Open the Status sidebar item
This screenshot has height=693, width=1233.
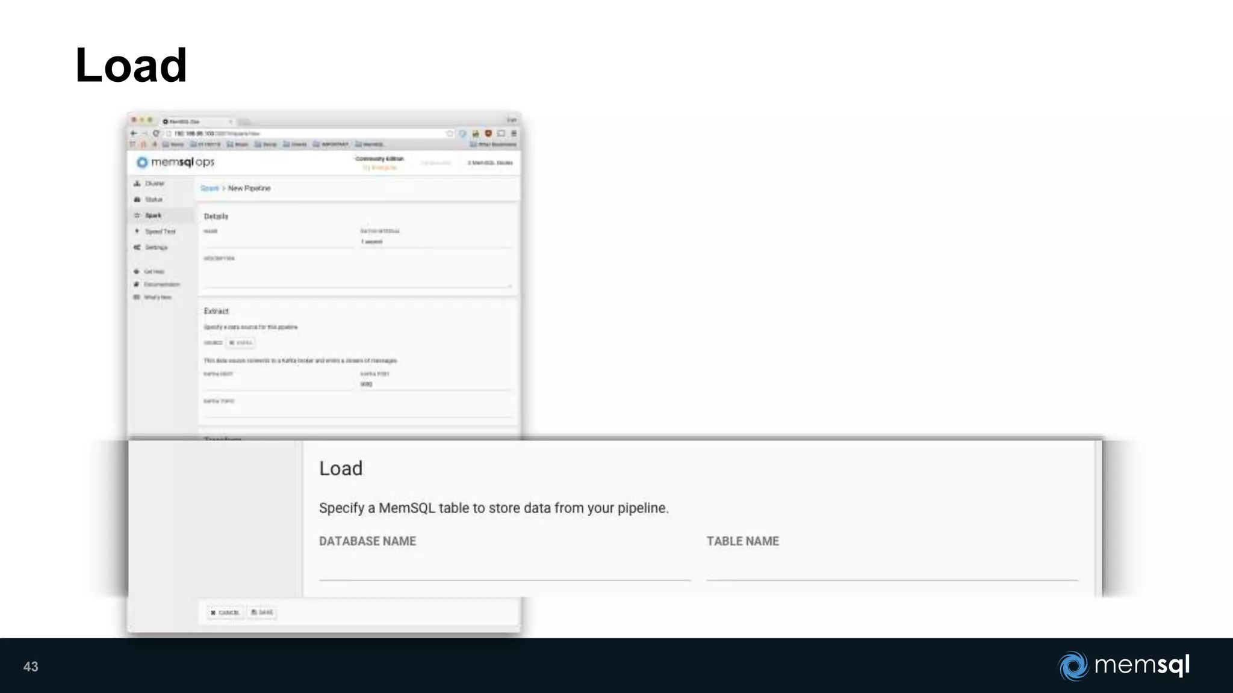tap(153, 200)
